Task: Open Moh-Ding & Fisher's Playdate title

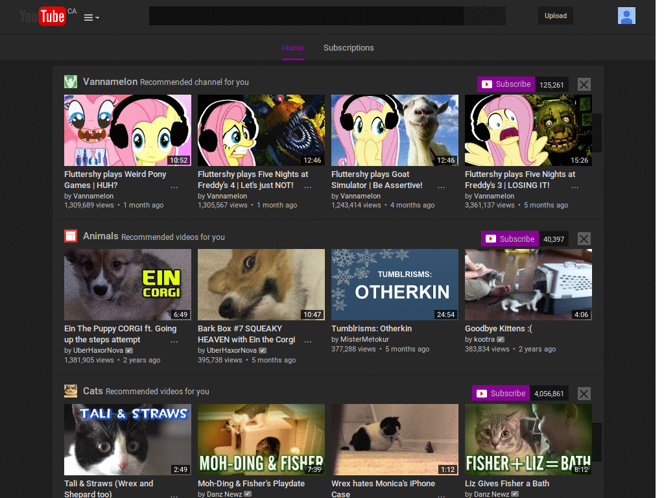Action: pos(251,484)
